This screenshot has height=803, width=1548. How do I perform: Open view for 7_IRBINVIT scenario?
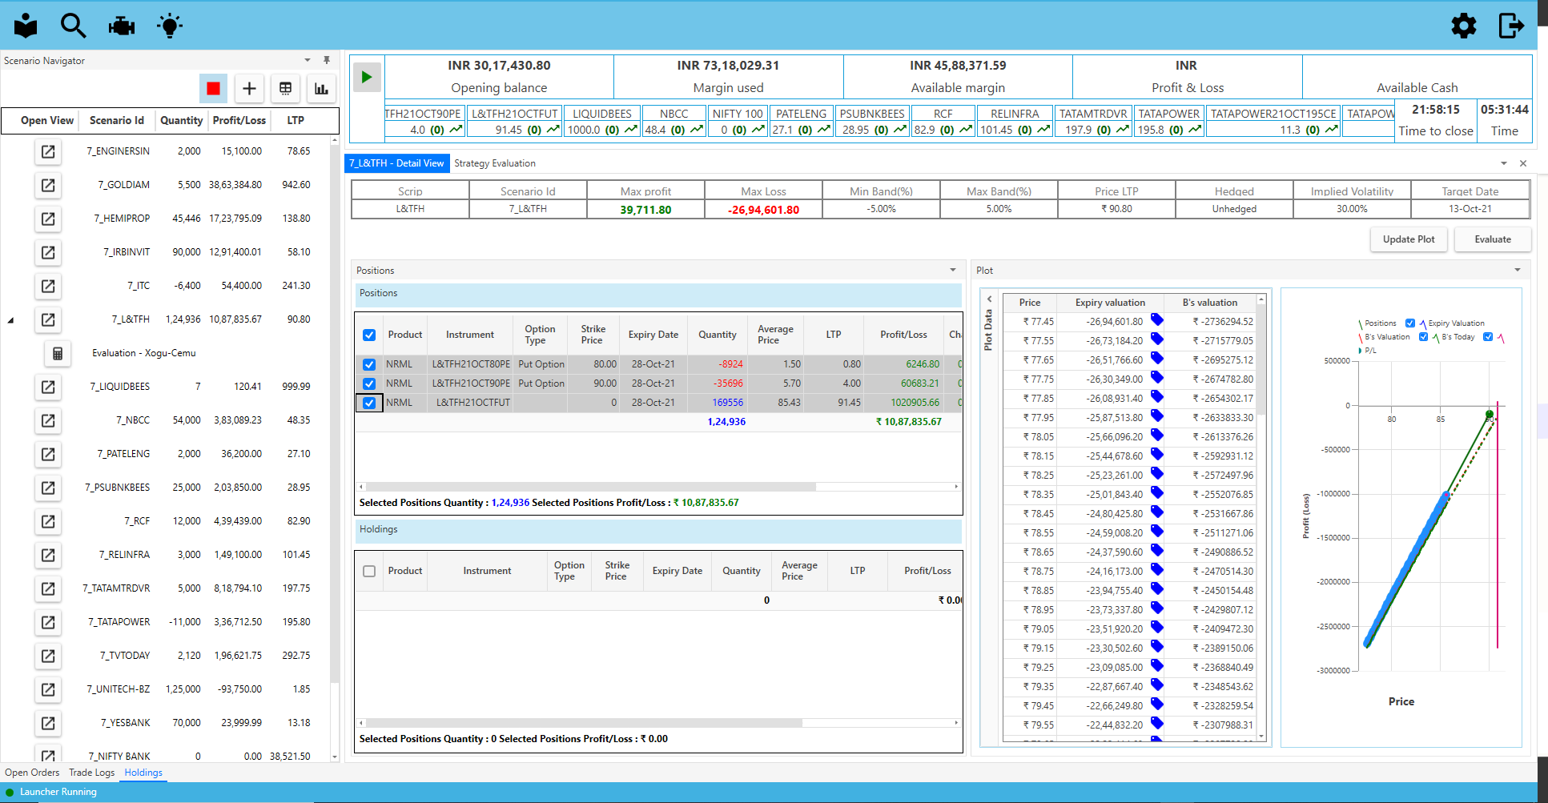[48, 252]
